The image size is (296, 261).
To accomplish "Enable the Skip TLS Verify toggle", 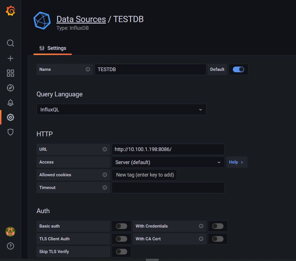I will [x=122, y=252].
